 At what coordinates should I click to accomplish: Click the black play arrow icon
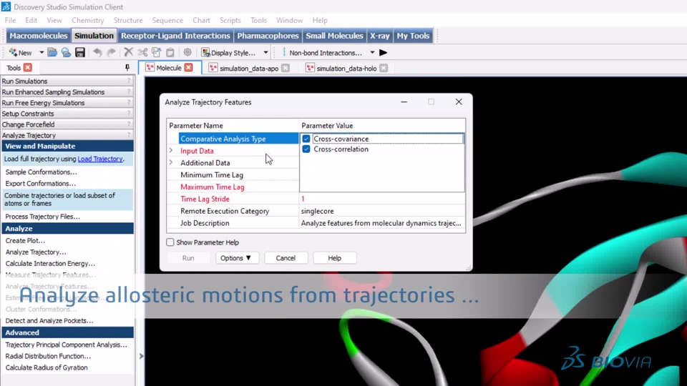click(384, 52)
